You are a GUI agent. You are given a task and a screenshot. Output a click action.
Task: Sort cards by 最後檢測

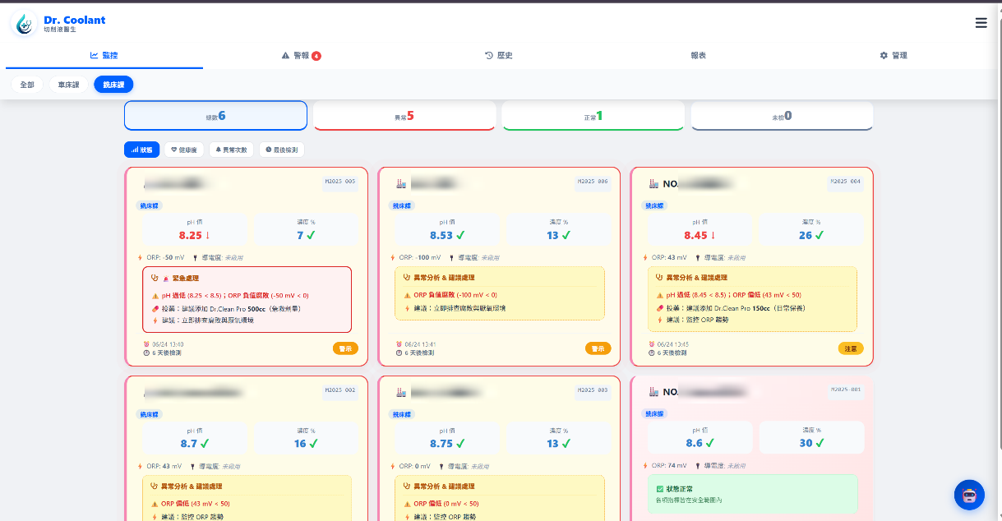pos(282,150)
